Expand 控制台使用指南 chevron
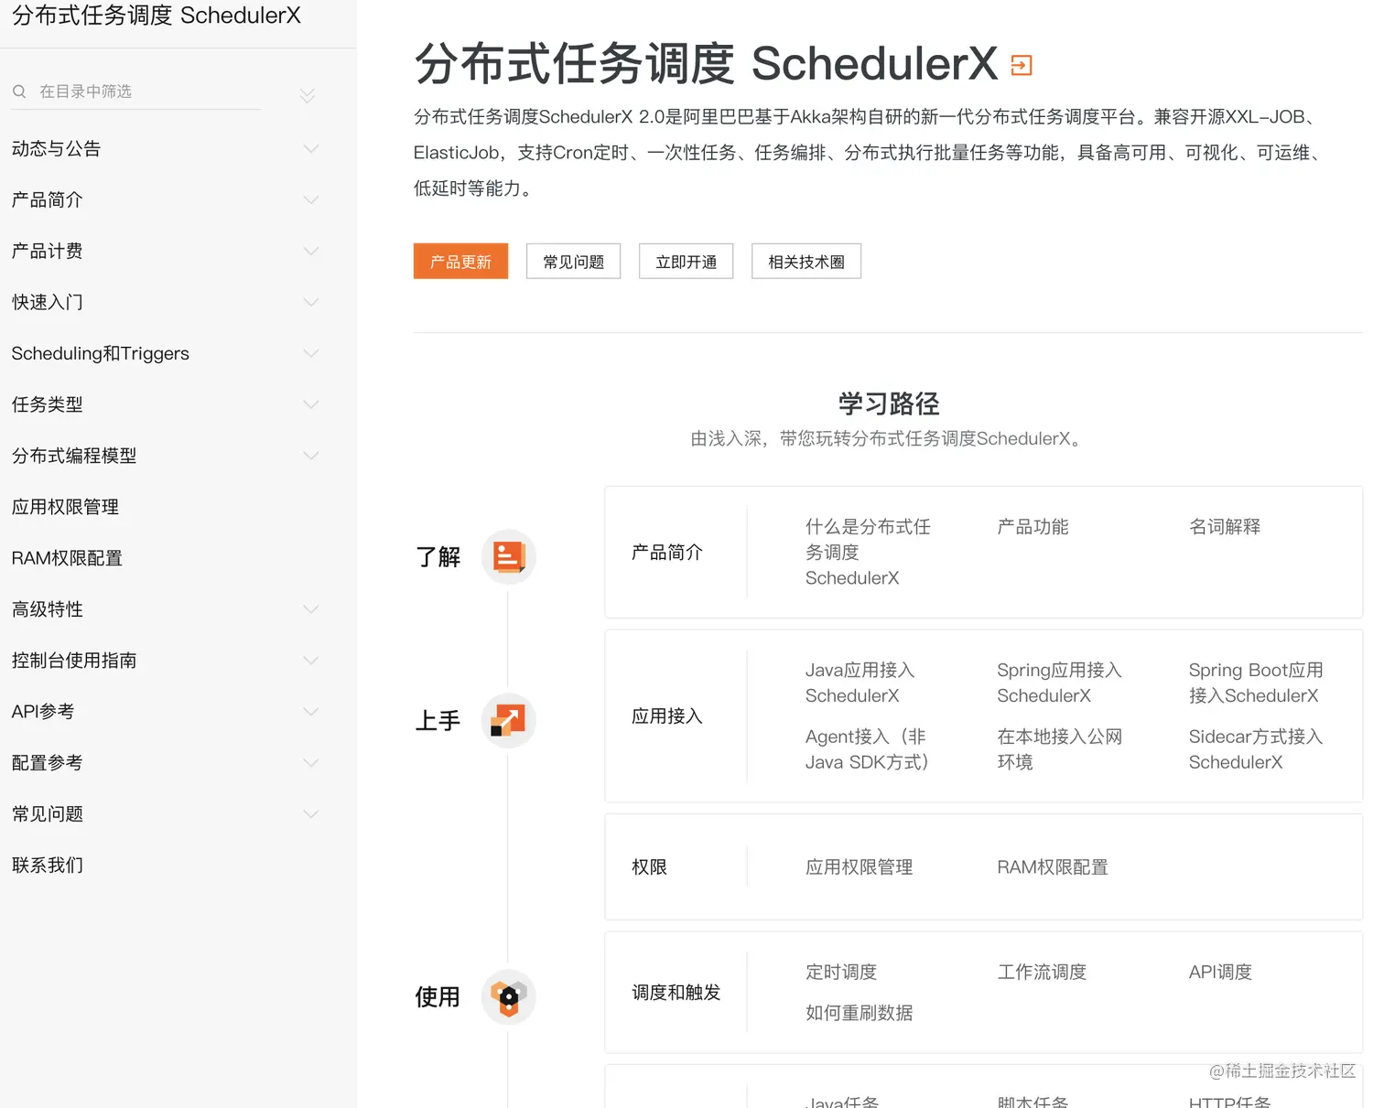1384x1108 pixels. (x=311, y=661)
